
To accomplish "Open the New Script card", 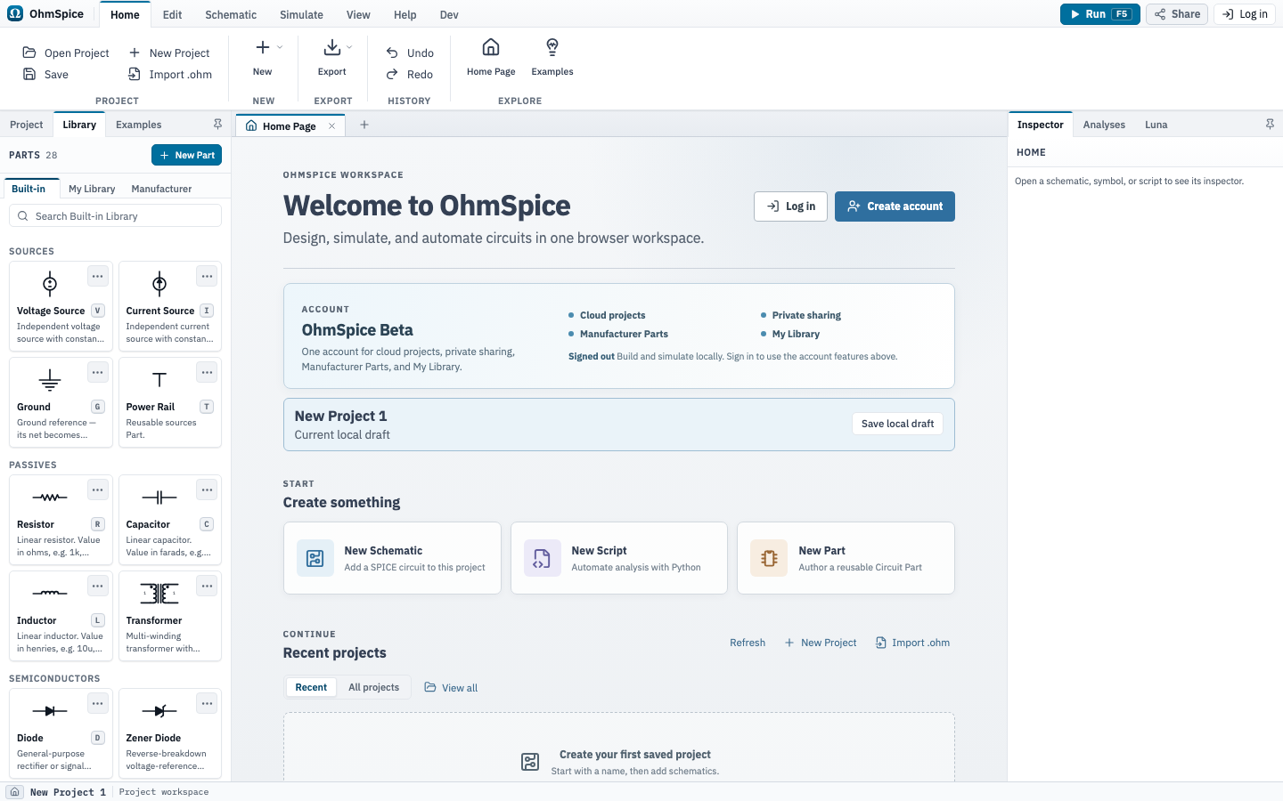I will (619, 558).
